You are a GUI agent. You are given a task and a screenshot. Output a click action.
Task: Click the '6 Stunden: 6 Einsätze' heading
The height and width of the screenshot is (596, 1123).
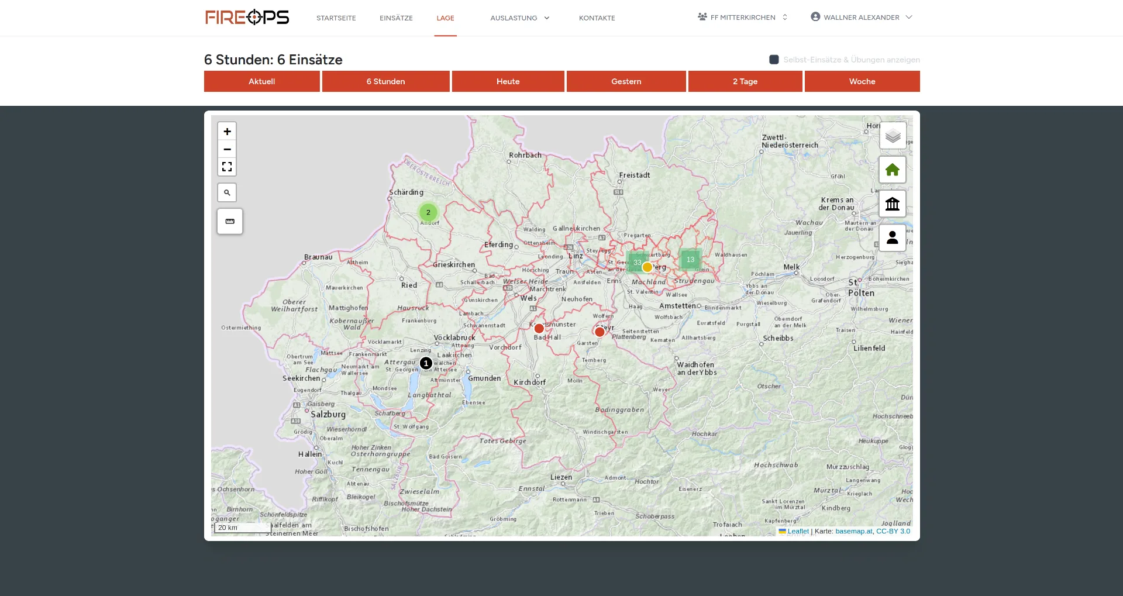[x=273, y=60]
